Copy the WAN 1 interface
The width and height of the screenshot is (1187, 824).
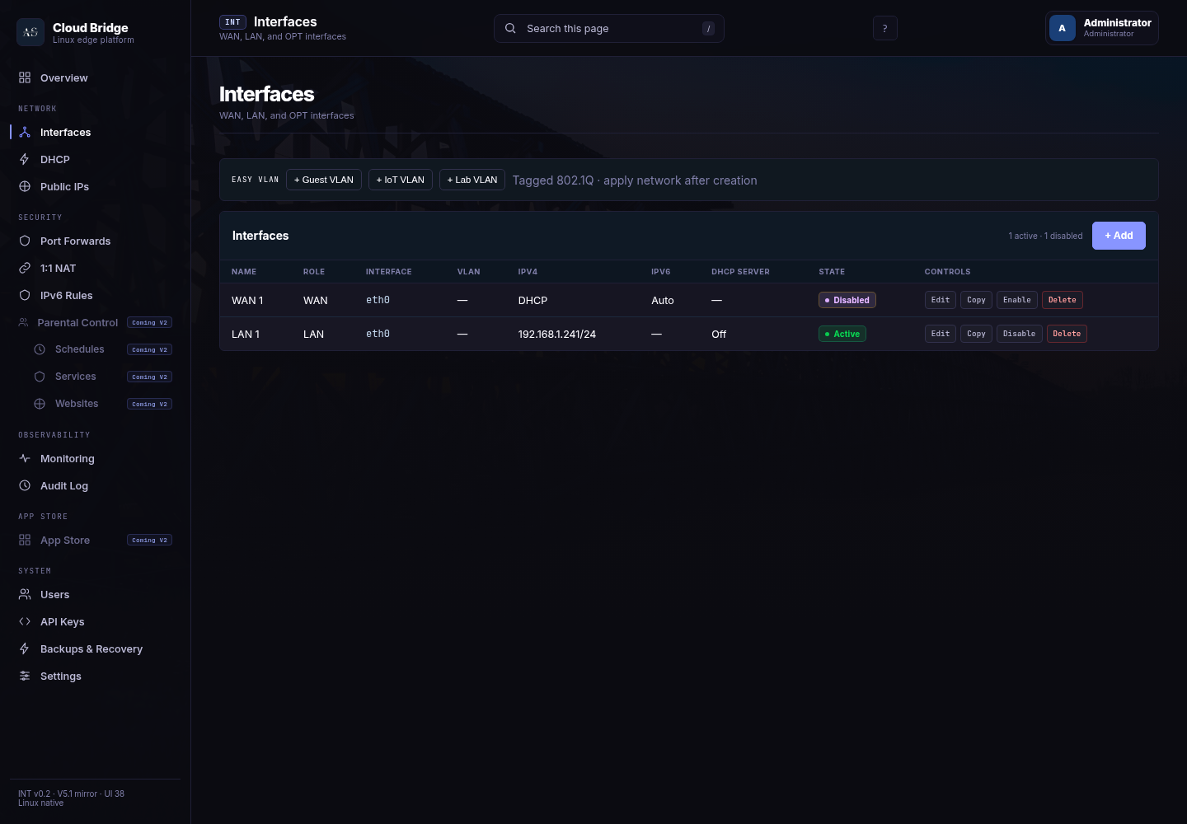[976, 300]
